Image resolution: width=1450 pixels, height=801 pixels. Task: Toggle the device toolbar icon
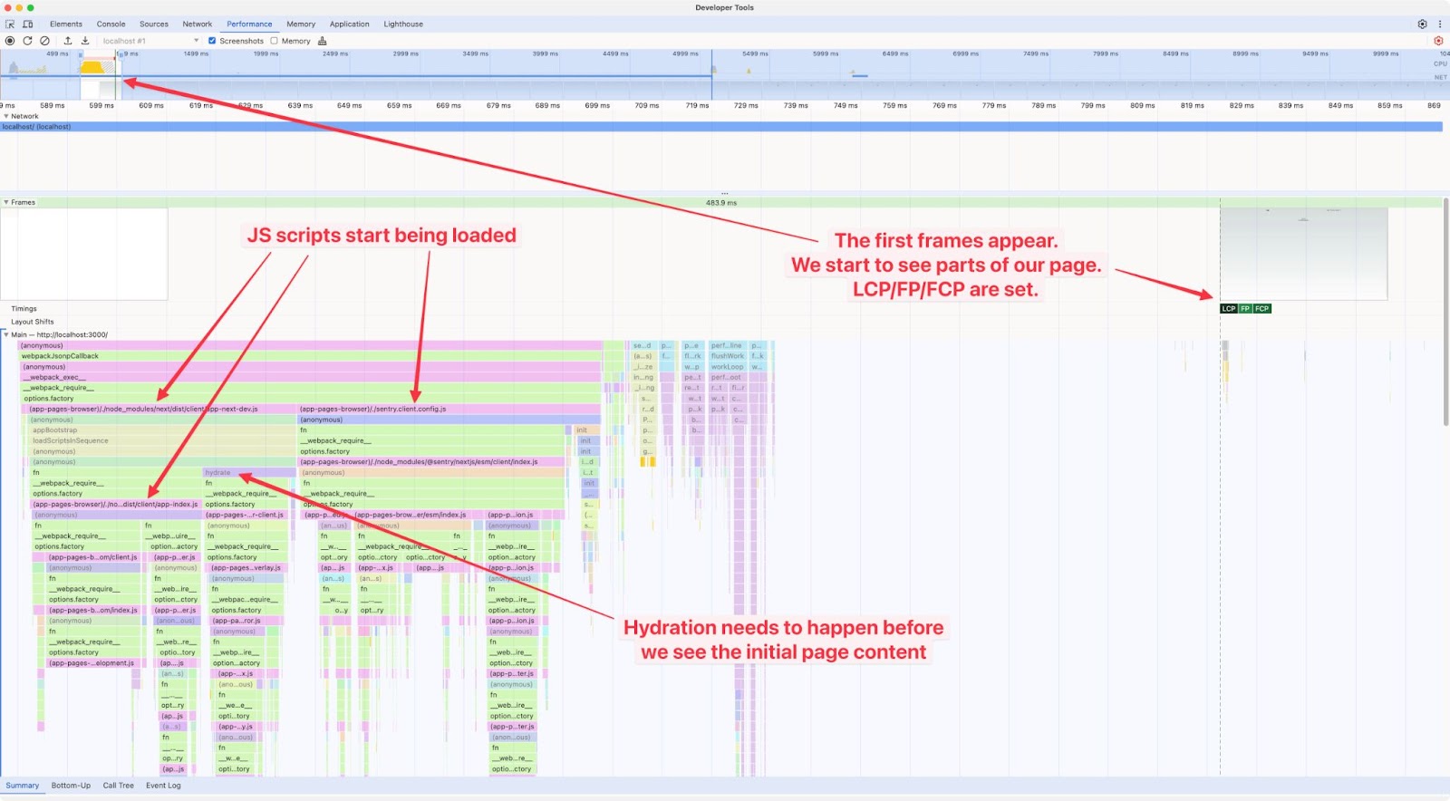pyautogui.click(x=28, y=24)
